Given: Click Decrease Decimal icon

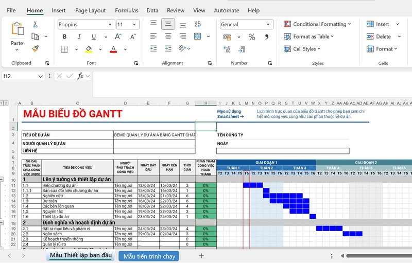Looking at the screenshot, I should [x=242, y=49].
